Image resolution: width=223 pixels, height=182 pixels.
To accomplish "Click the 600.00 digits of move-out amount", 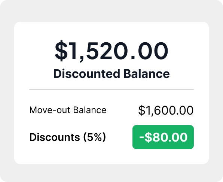I will (174, 110).
